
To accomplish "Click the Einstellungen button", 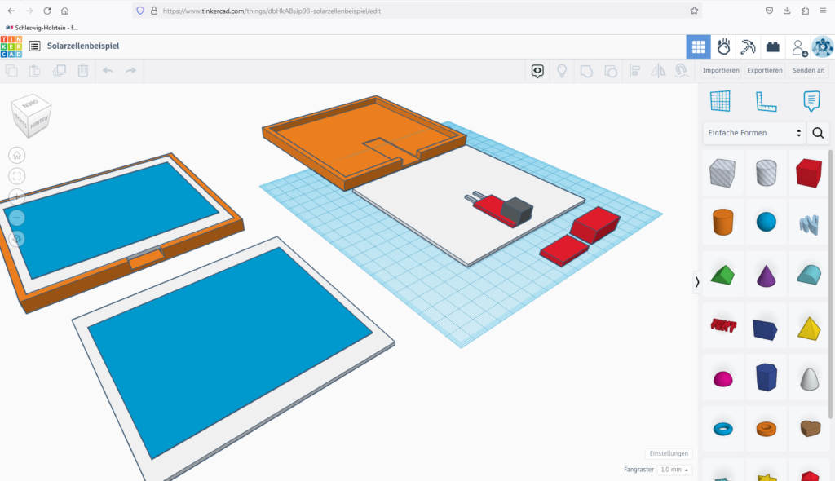I will pyautogui.click(x=669, y=453).
